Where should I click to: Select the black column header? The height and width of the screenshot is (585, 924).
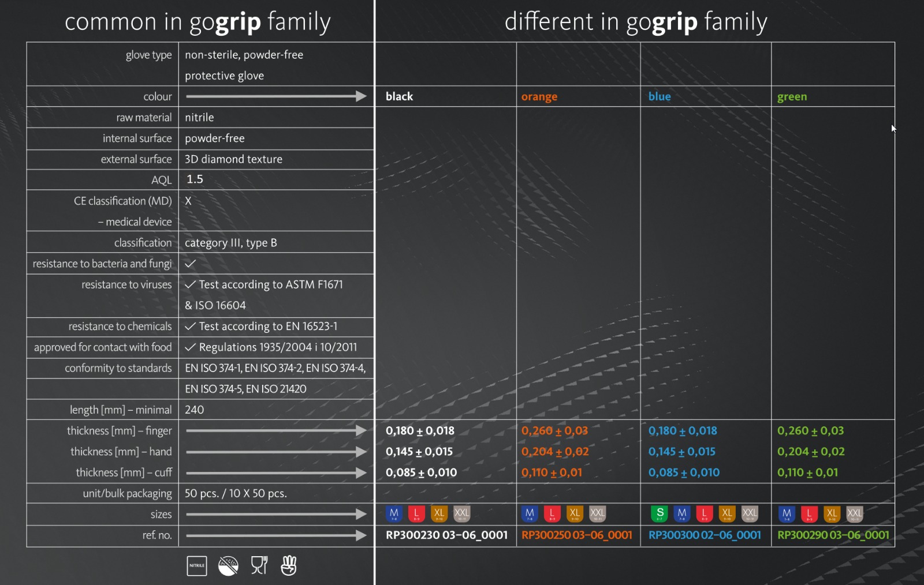click(x=400, y=96)
